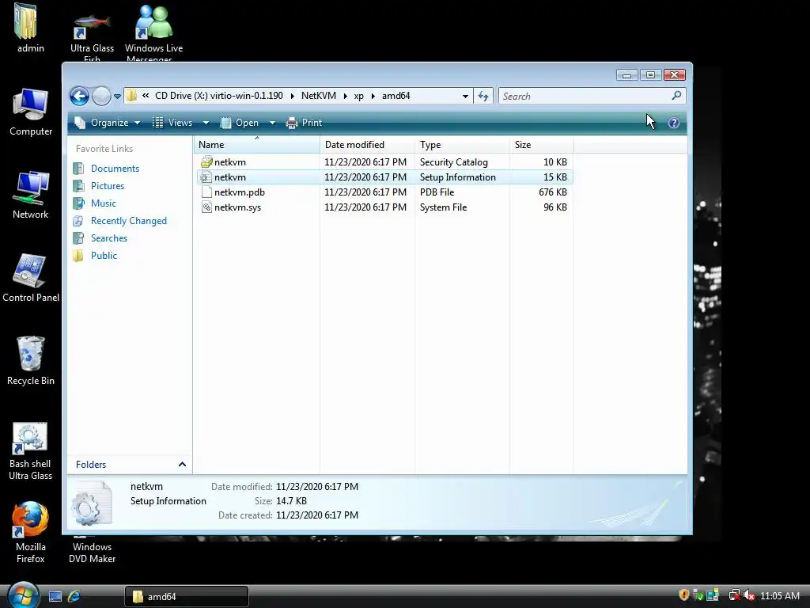Viewport: 810px width, 608px height.
Task: Open Pictures favorite link
Action: [x=108, y=185]
